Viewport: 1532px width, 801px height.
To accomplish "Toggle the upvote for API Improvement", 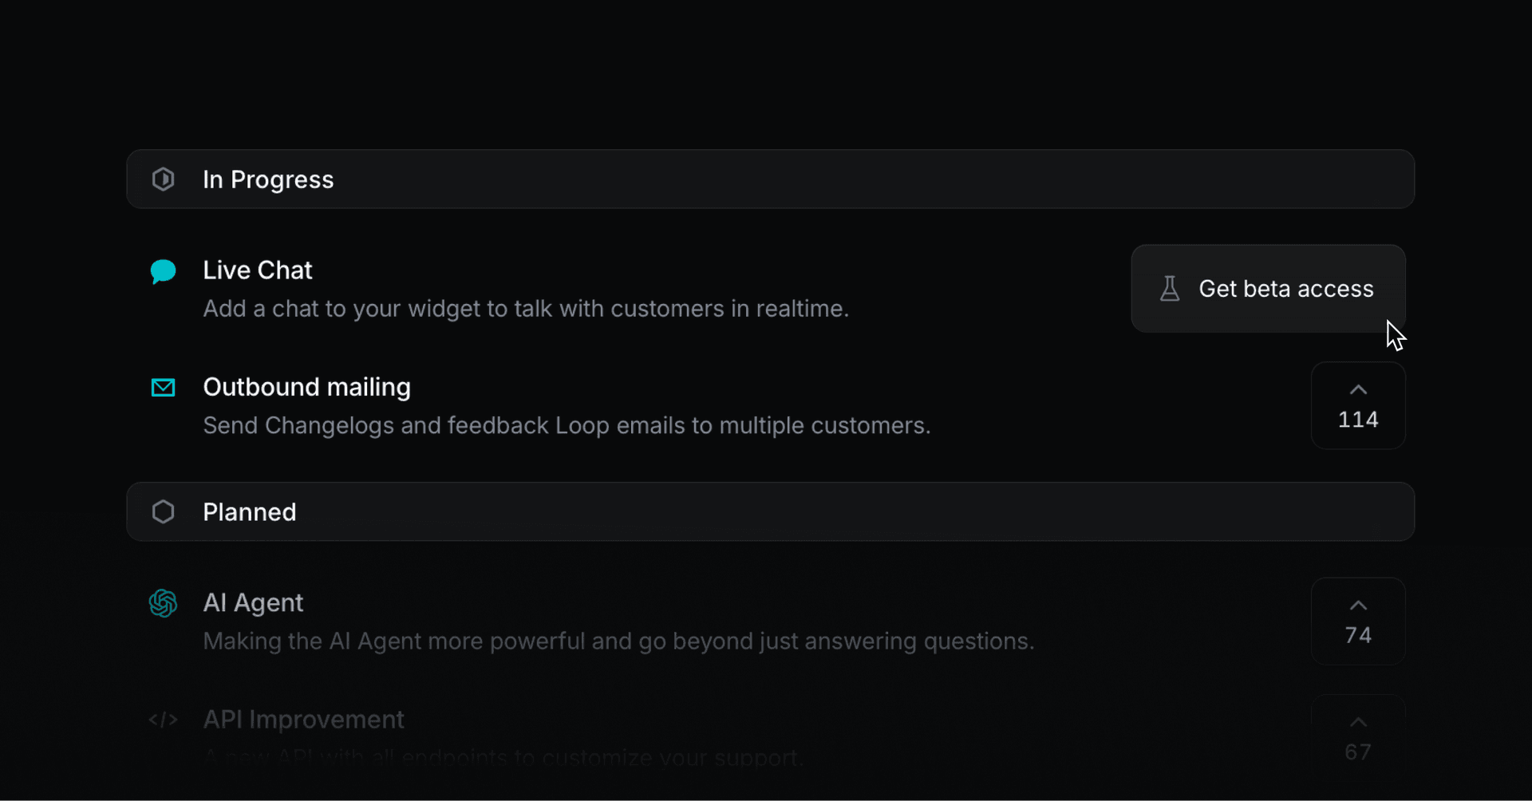I will (1357, 721).
